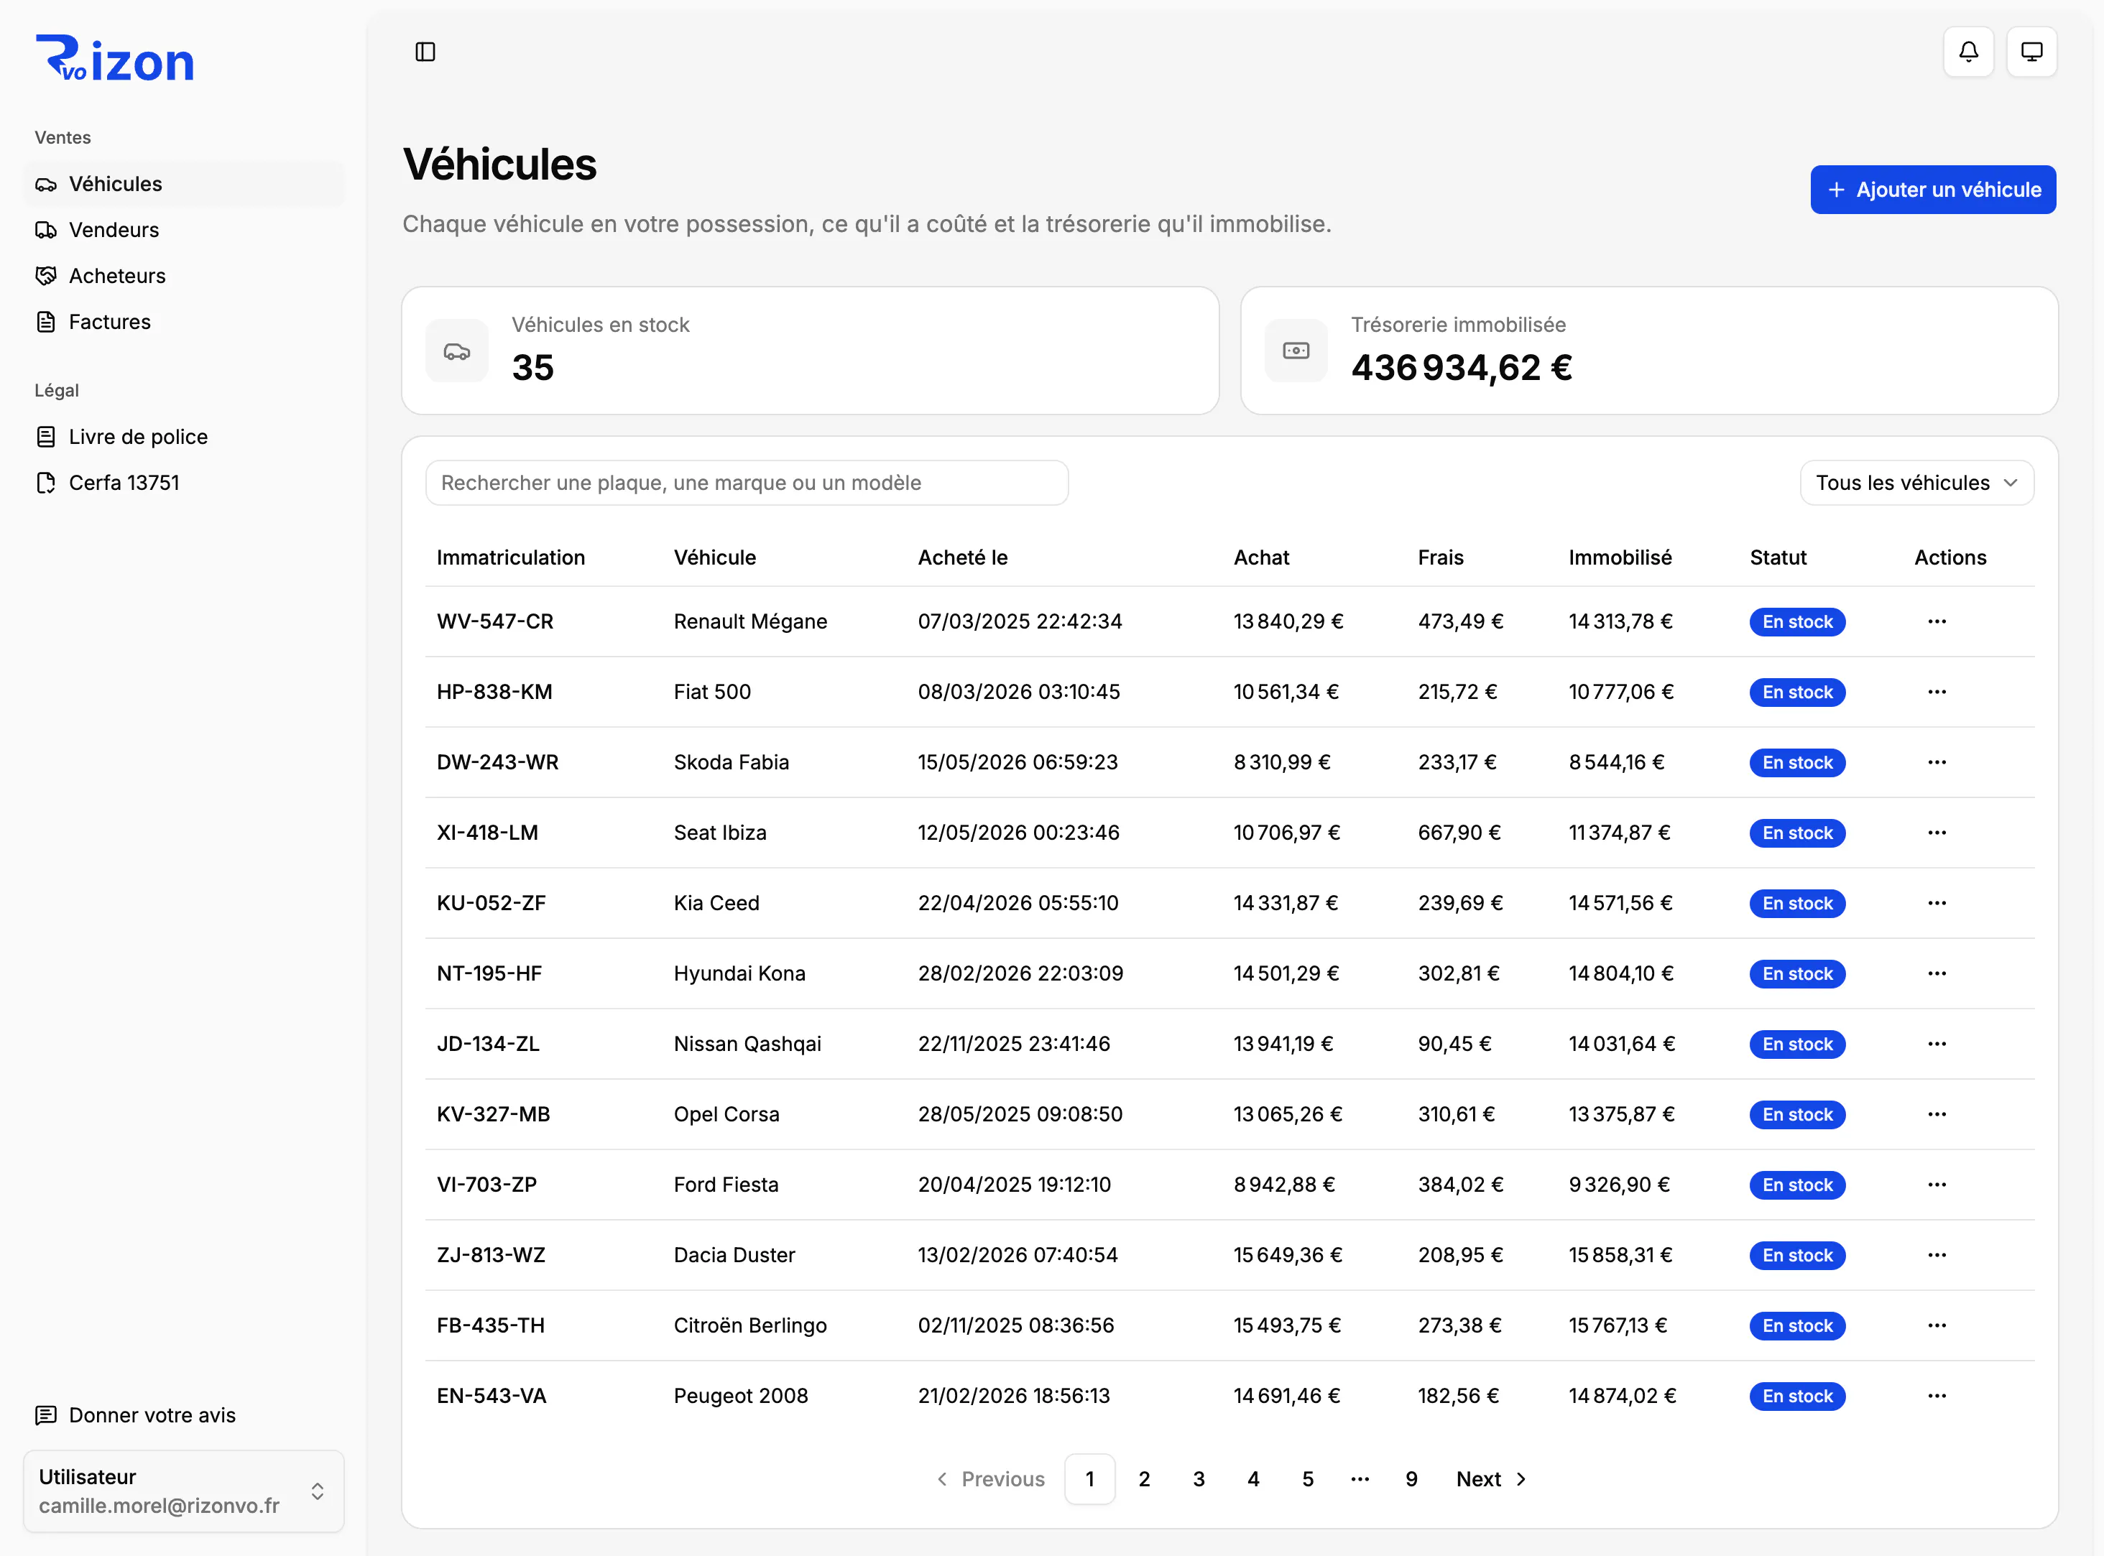Go to the Next page
This screenshot has height=1556, width=2104.
pos(1492,1480)
